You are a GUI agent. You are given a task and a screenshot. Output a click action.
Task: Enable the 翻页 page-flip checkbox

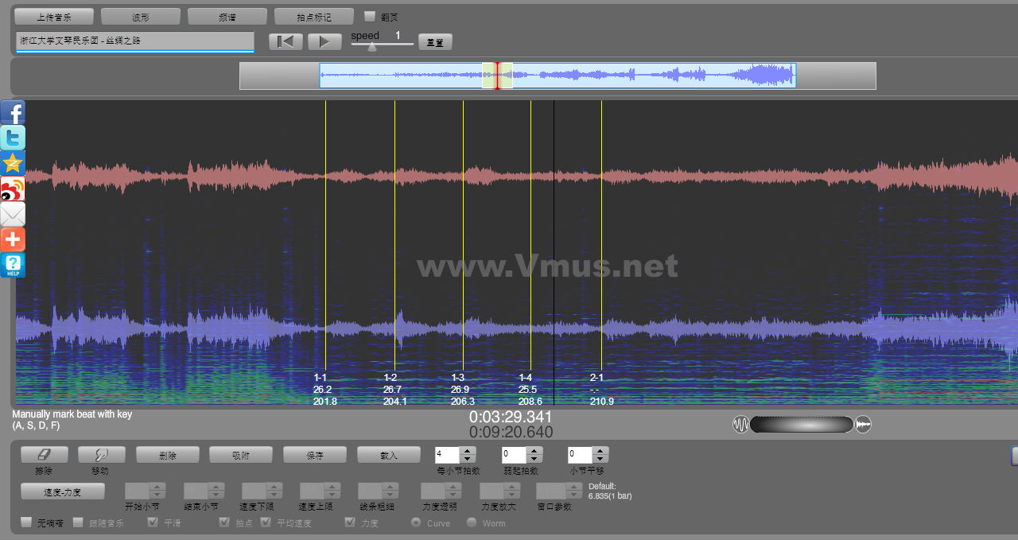click(x=369, y=16)
